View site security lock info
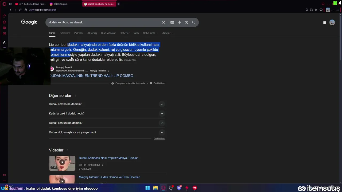The image size is (342, 192). (x=26, y=10)
